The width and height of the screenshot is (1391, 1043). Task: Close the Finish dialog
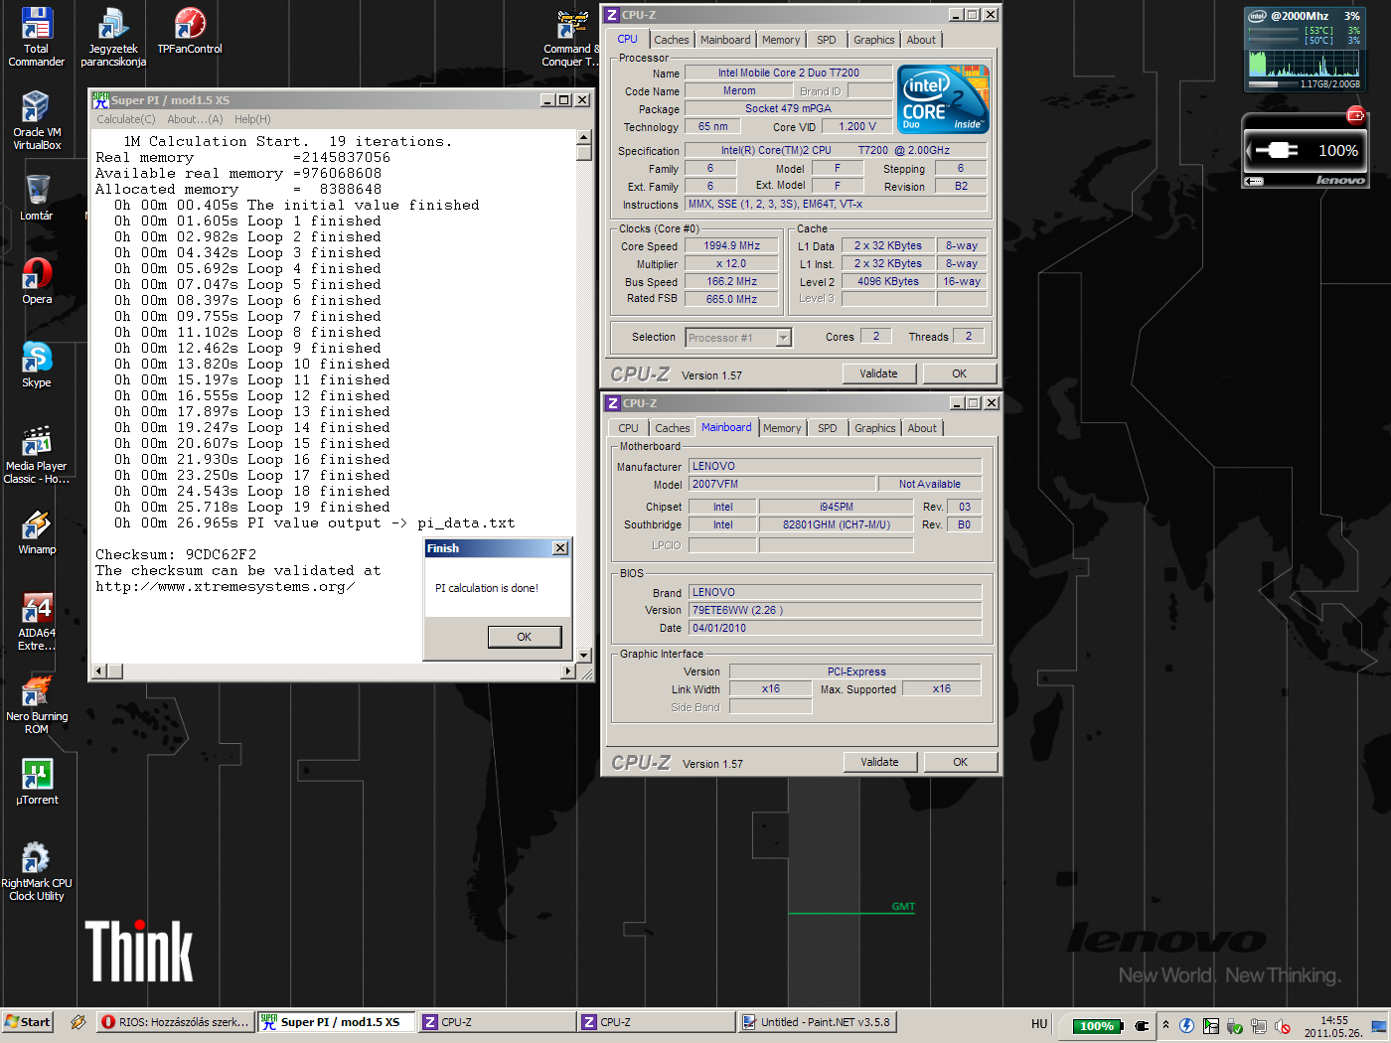(x=560, y=548)
